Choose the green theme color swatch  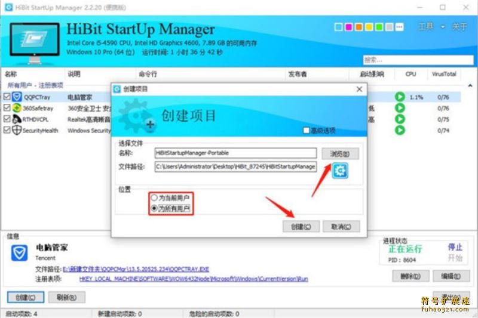[x=379, y=27]
